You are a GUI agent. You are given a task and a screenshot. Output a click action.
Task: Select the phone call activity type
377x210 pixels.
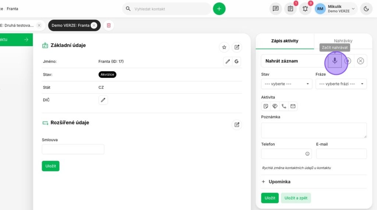[x=284, y=106]
